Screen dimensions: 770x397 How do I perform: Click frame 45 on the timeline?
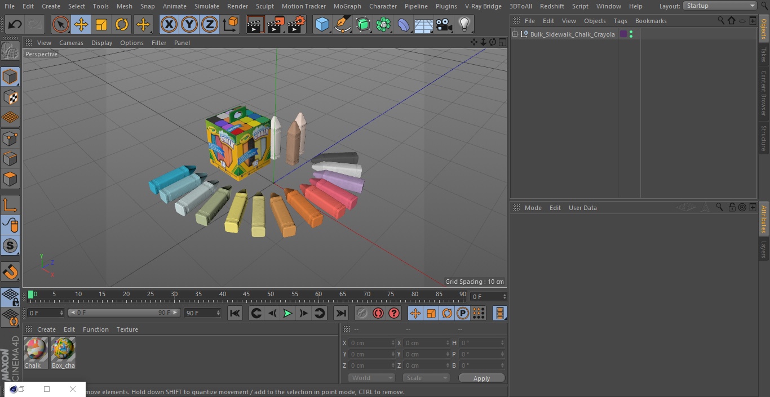pyautogui.click(x=246, y=294)
